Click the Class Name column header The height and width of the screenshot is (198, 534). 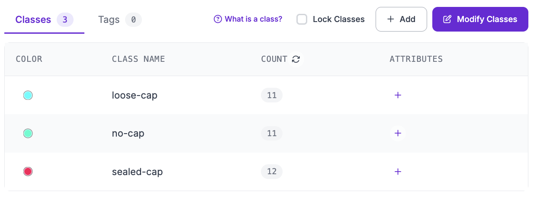[138, 59]
